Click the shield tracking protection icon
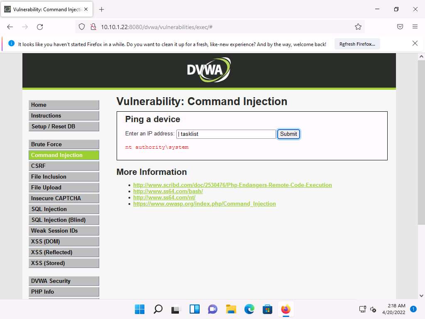Screen dimensions: 425x319 pos(82,27)
